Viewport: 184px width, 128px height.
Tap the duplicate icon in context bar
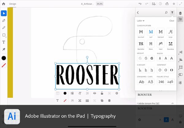click(x=102, y=101)
